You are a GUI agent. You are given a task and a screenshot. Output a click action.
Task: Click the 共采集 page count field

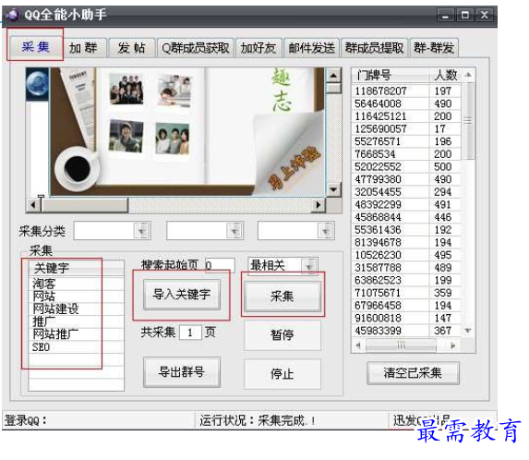[190, 333]
